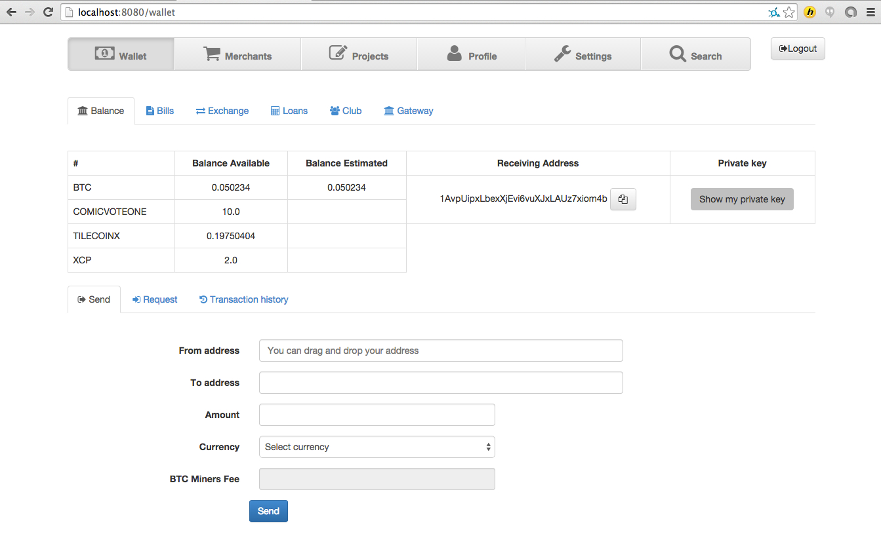
Task: Click the blue network extension icon in address bar
Action: pyautogui.click(x=774, y=12)
